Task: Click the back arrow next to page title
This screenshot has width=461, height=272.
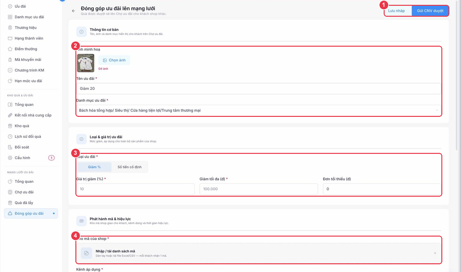Action: point(73,11)
